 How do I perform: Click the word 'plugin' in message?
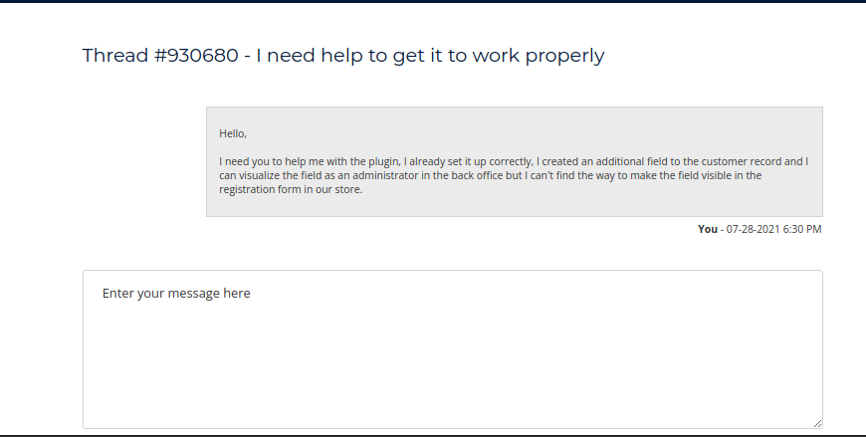pos(381,160)
